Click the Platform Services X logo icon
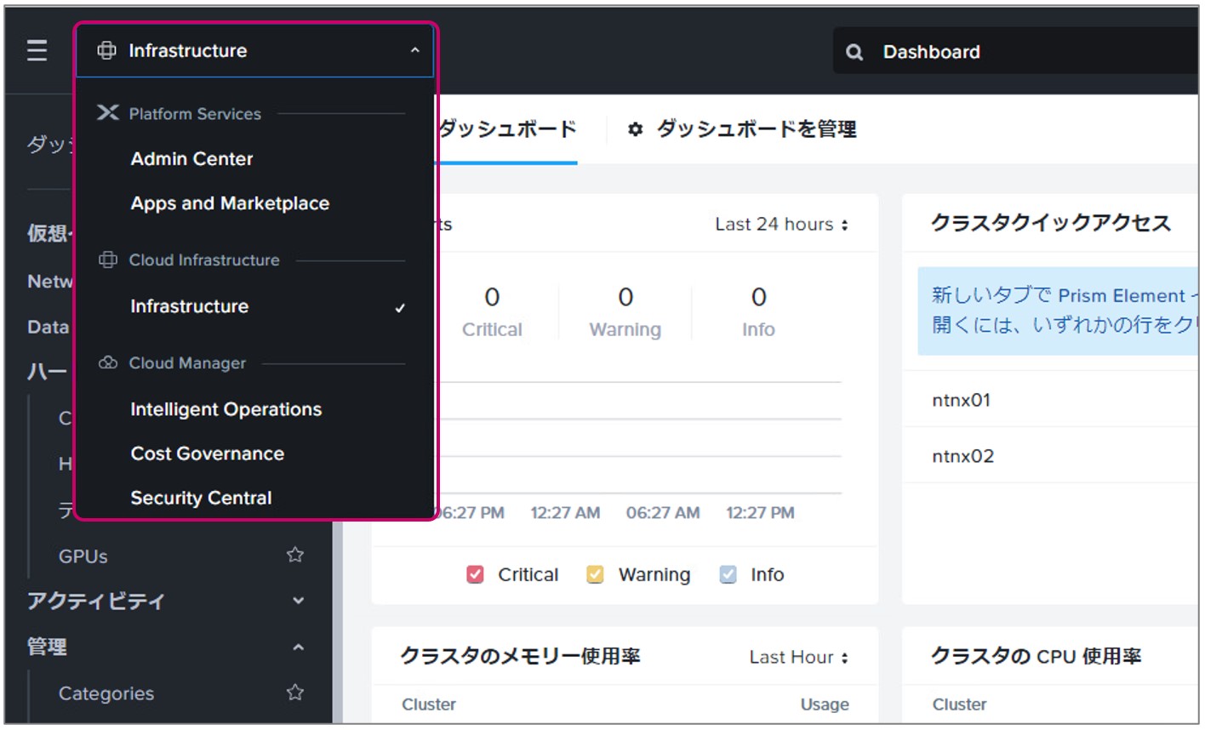 [108, 112]
